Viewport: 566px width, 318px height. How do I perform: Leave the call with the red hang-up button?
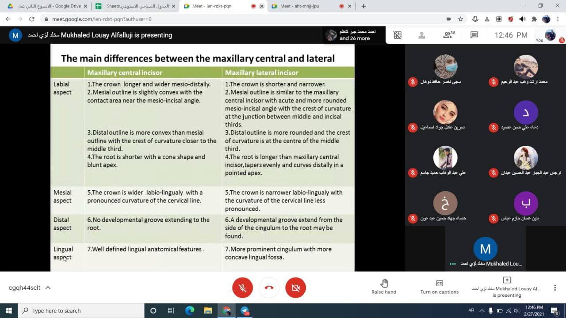(x=269, y=288)
